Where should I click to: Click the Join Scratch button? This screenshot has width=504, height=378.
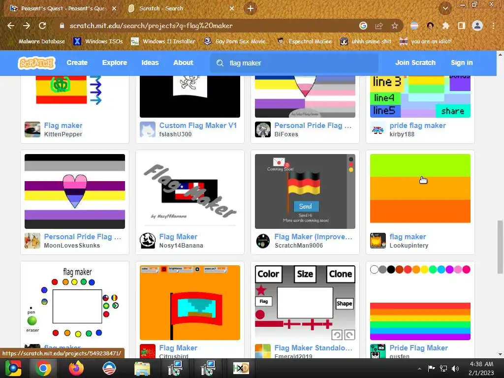(415, 63)
